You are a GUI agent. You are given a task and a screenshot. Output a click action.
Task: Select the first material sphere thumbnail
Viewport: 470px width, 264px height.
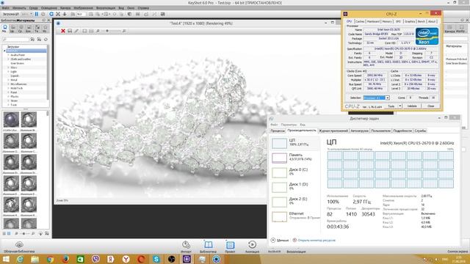[11, 120]
